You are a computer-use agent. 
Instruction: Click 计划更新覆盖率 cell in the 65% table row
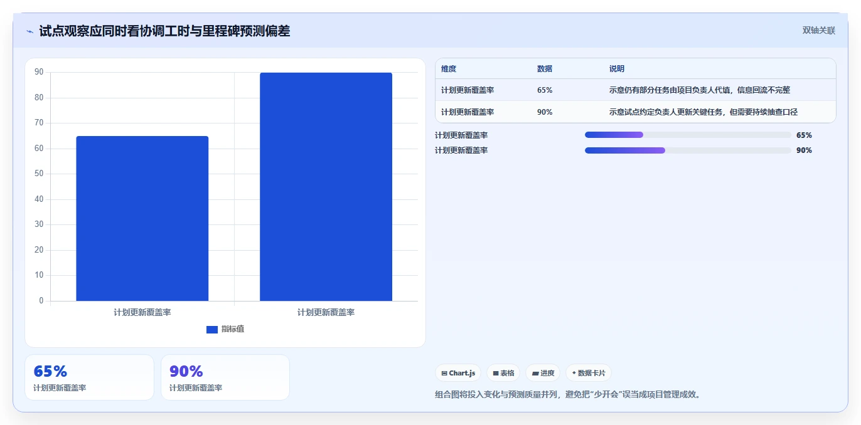(468, 90)
